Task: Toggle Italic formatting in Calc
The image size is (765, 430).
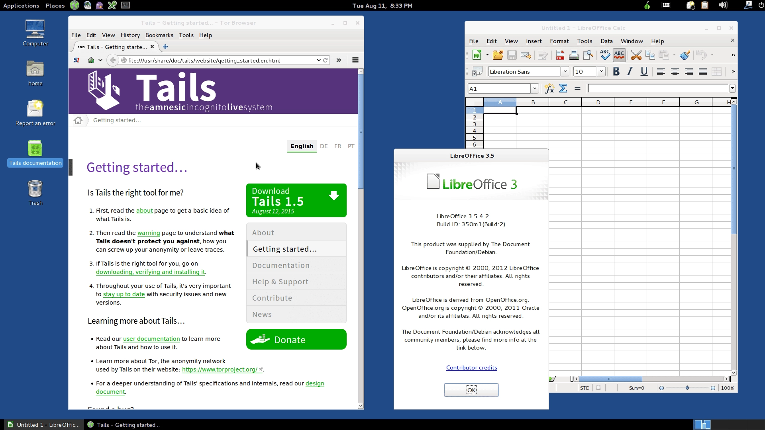Action: click(x=630, y=72)
